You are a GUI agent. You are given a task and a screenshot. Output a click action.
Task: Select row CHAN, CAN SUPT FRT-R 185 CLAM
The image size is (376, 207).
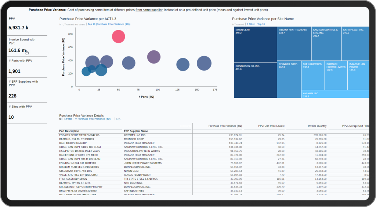click(214, 159)
